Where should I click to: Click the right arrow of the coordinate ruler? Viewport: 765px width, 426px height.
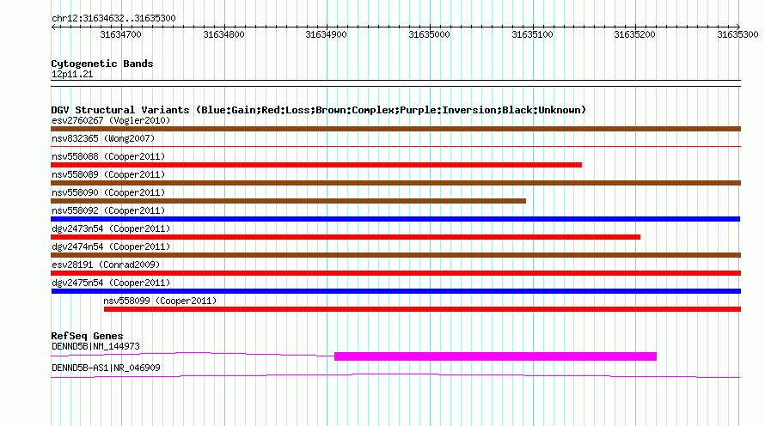[738, 27]
